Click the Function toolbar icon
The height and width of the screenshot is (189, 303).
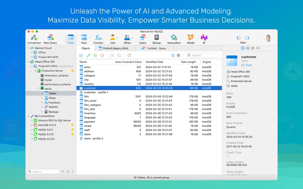pos(98,39)
